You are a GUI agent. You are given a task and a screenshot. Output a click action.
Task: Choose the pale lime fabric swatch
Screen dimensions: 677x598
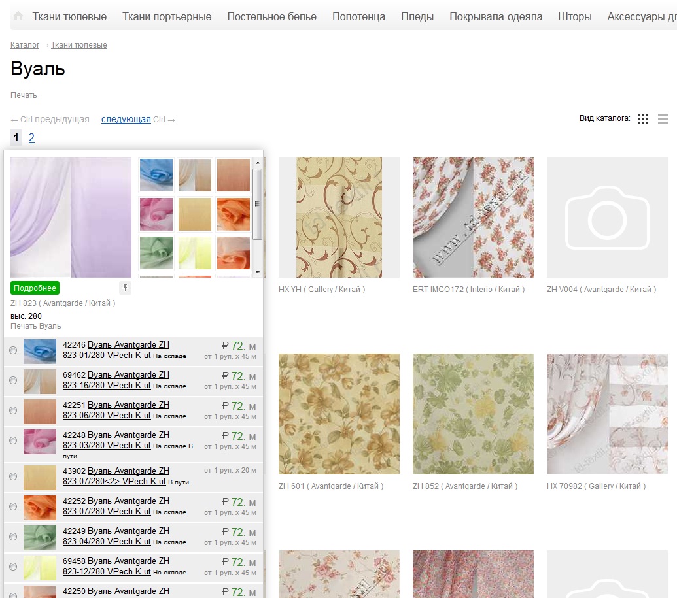[195, 253]
